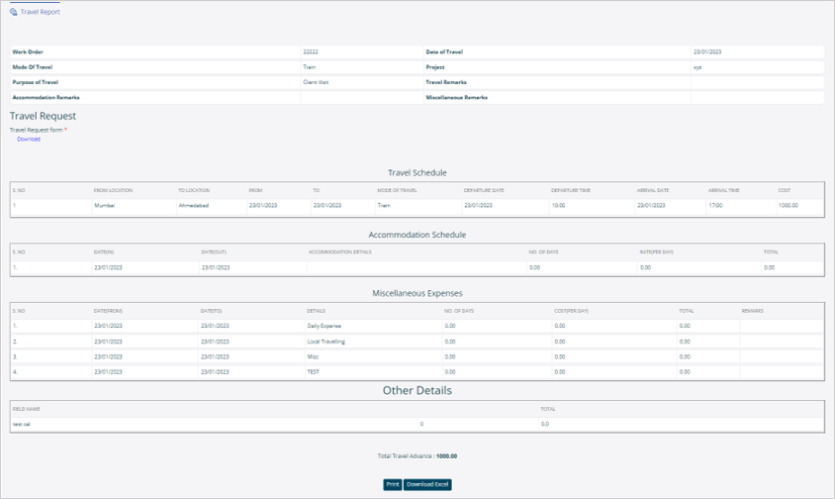Click the Ahmedabad to-location cell
Viewport: 835px width, 499px height.
(194, 206)
